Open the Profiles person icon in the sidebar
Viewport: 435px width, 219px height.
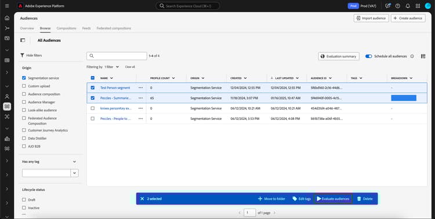point(7,97)
